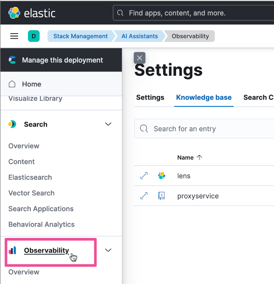
Task: Go to AI Assistants breadcrumb
Action: tap(139, 36)
